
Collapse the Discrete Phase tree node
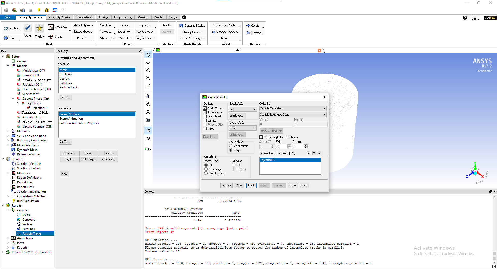click(13, 99)
